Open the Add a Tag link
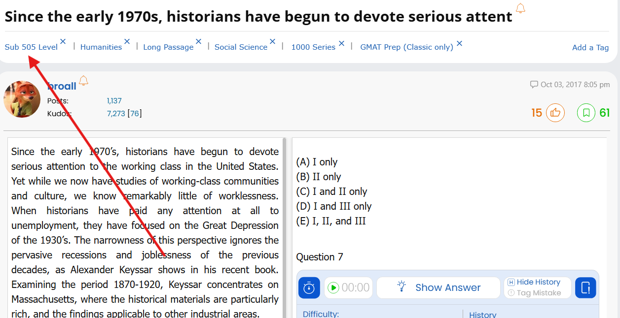 click(590, 48)
